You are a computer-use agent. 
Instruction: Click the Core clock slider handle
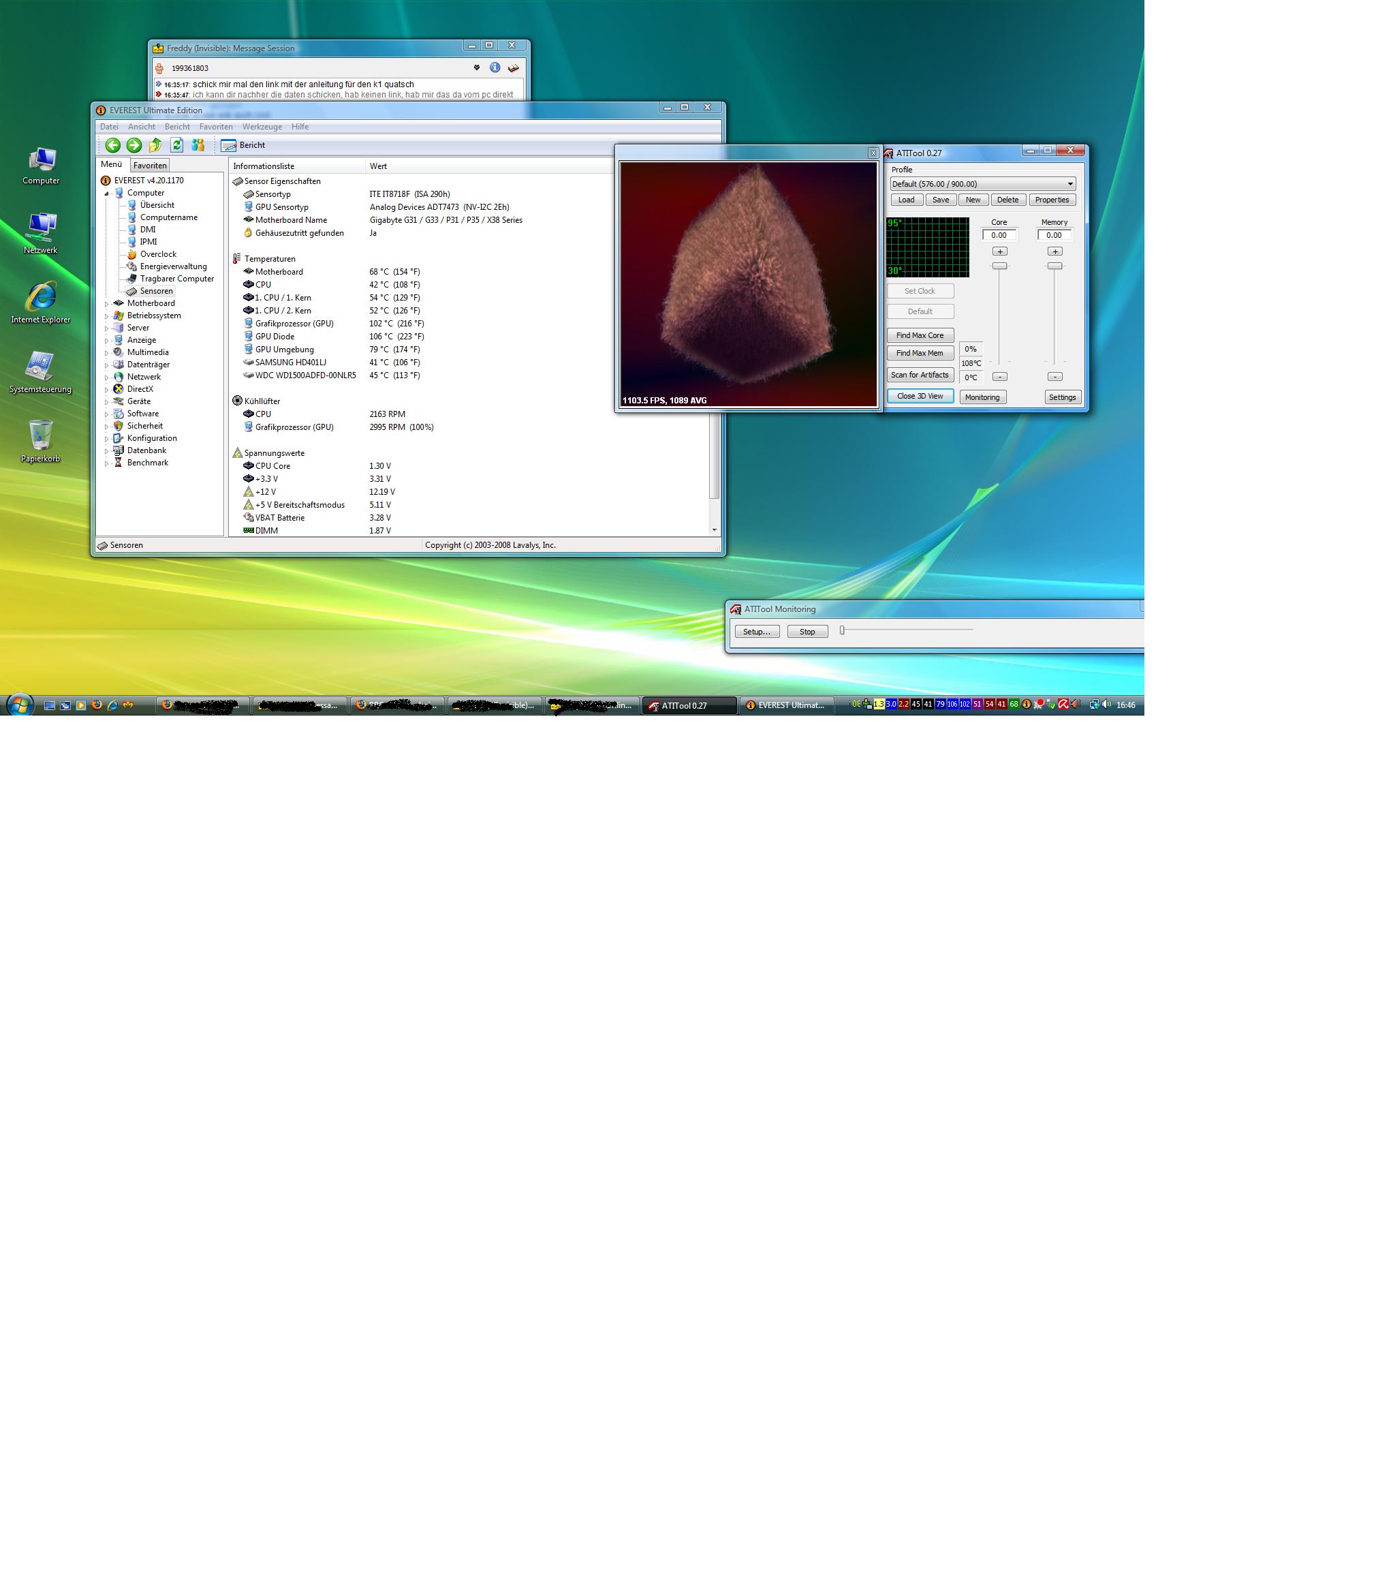point(999,266)
